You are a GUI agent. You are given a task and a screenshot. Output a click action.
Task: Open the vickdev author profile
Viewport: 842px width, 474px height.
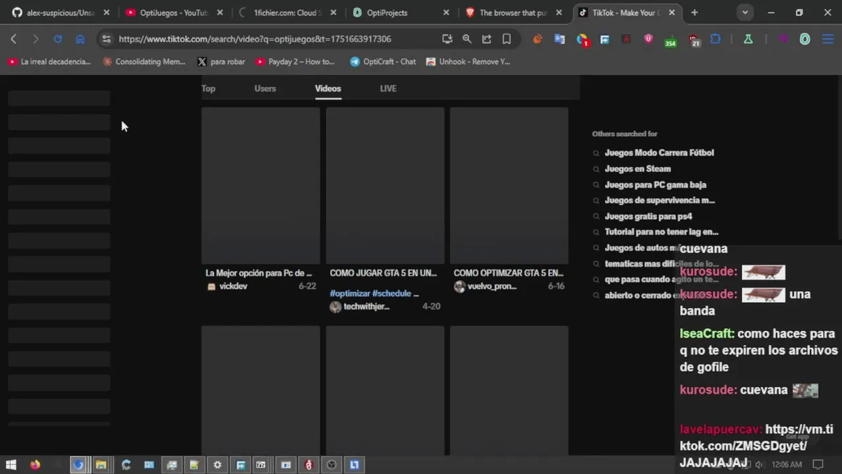coord(227,286)
